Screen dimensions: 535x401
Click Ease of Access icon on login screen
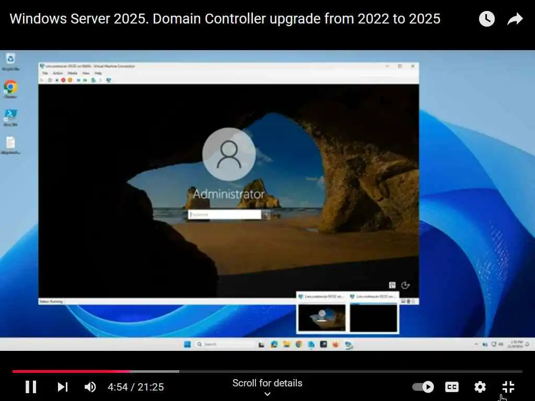pyautogui.click(x=405, y=285)
